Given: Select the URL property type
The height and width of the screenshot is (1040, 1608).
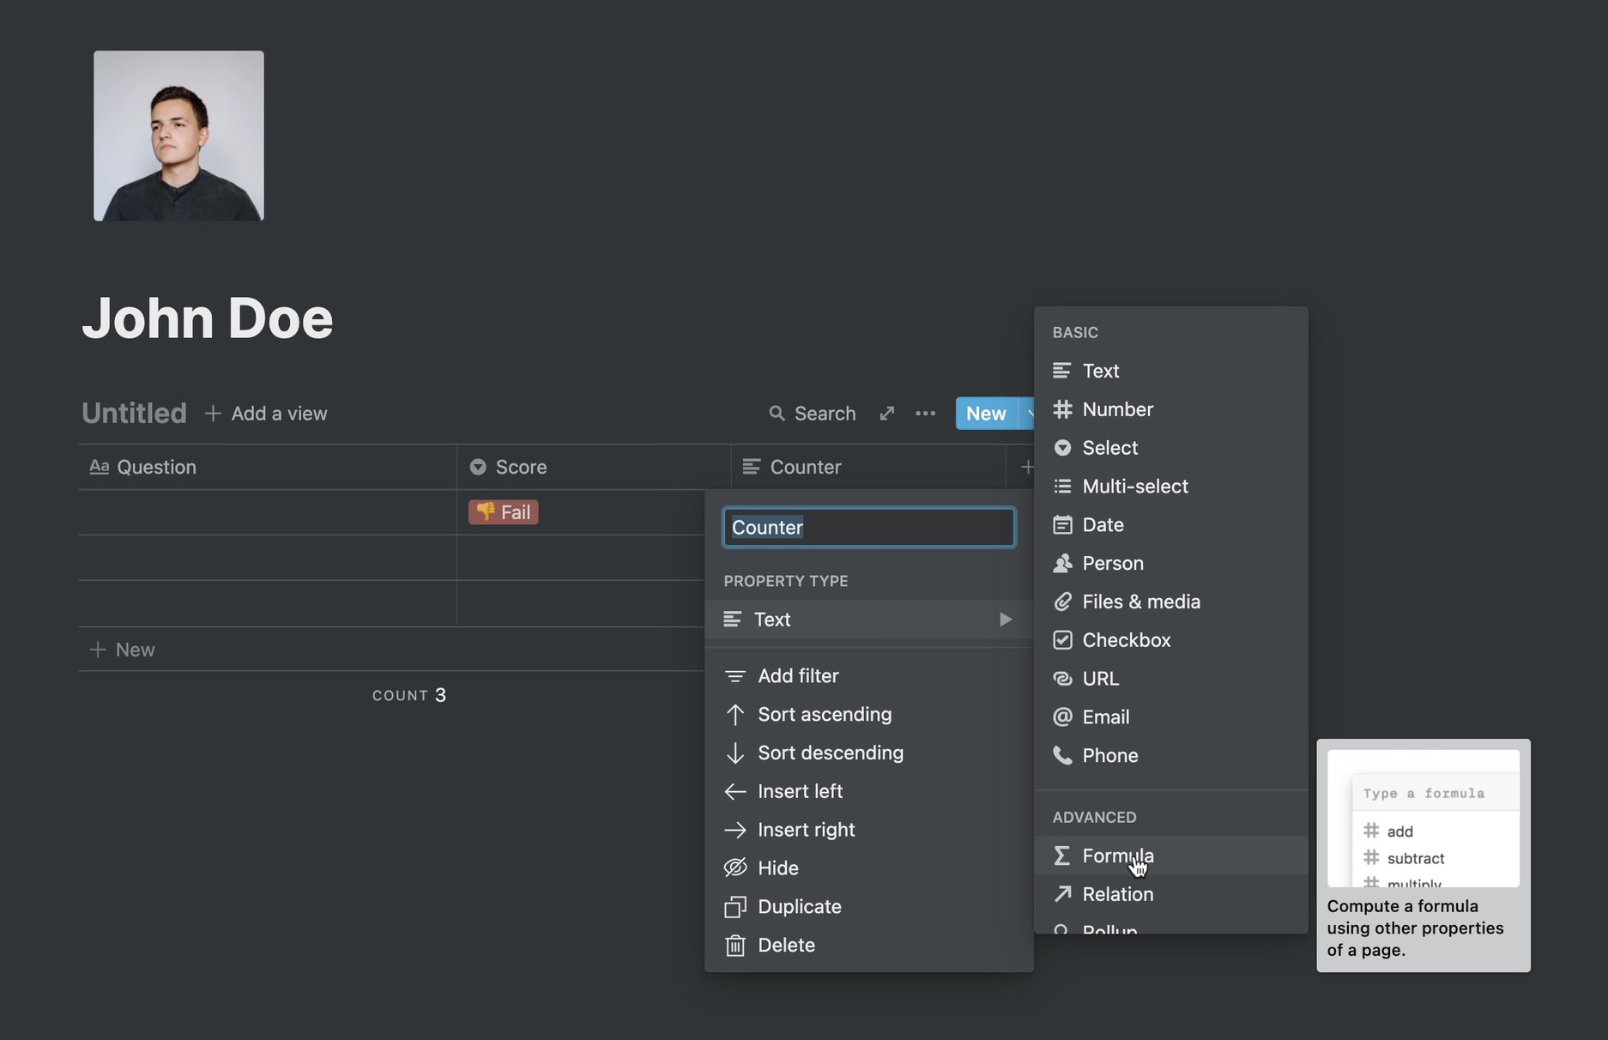Looking at the screenshot, I should click(x=1171, y=679).
